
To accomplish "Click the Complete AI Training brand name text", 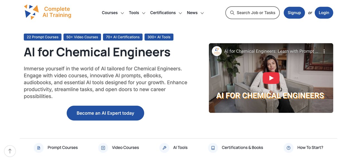I will (57, 12).
